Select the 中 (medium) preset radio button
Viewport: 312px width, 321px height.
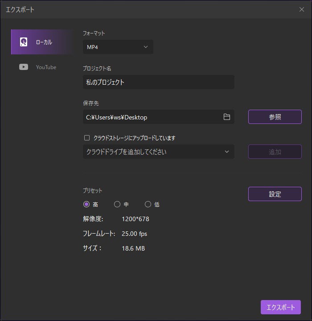(117, 204)
